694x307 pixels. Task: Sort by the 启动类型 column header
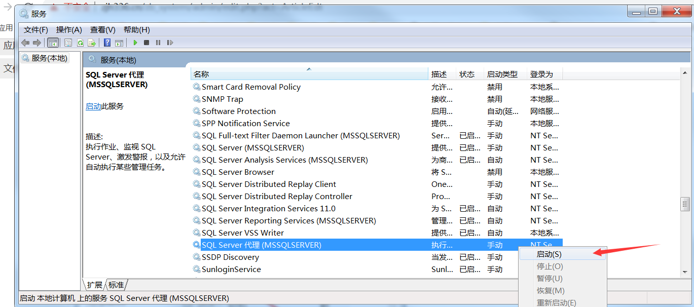click(x=506, y=74)
